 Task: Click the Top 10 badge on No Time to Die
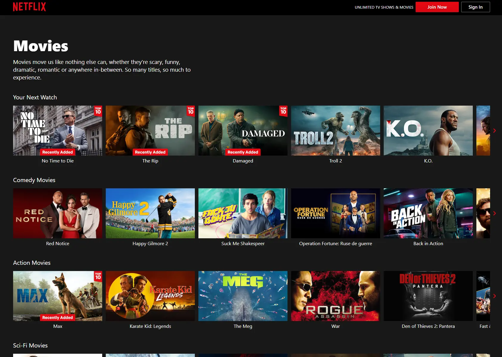point(98,111)
